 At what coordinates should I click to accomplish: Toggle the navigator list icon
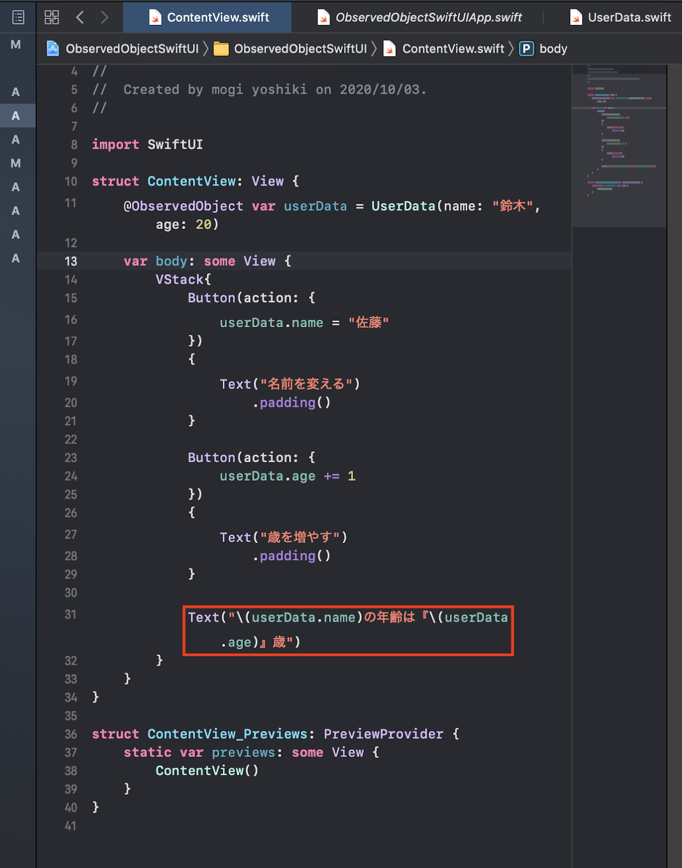pos(18,17)
